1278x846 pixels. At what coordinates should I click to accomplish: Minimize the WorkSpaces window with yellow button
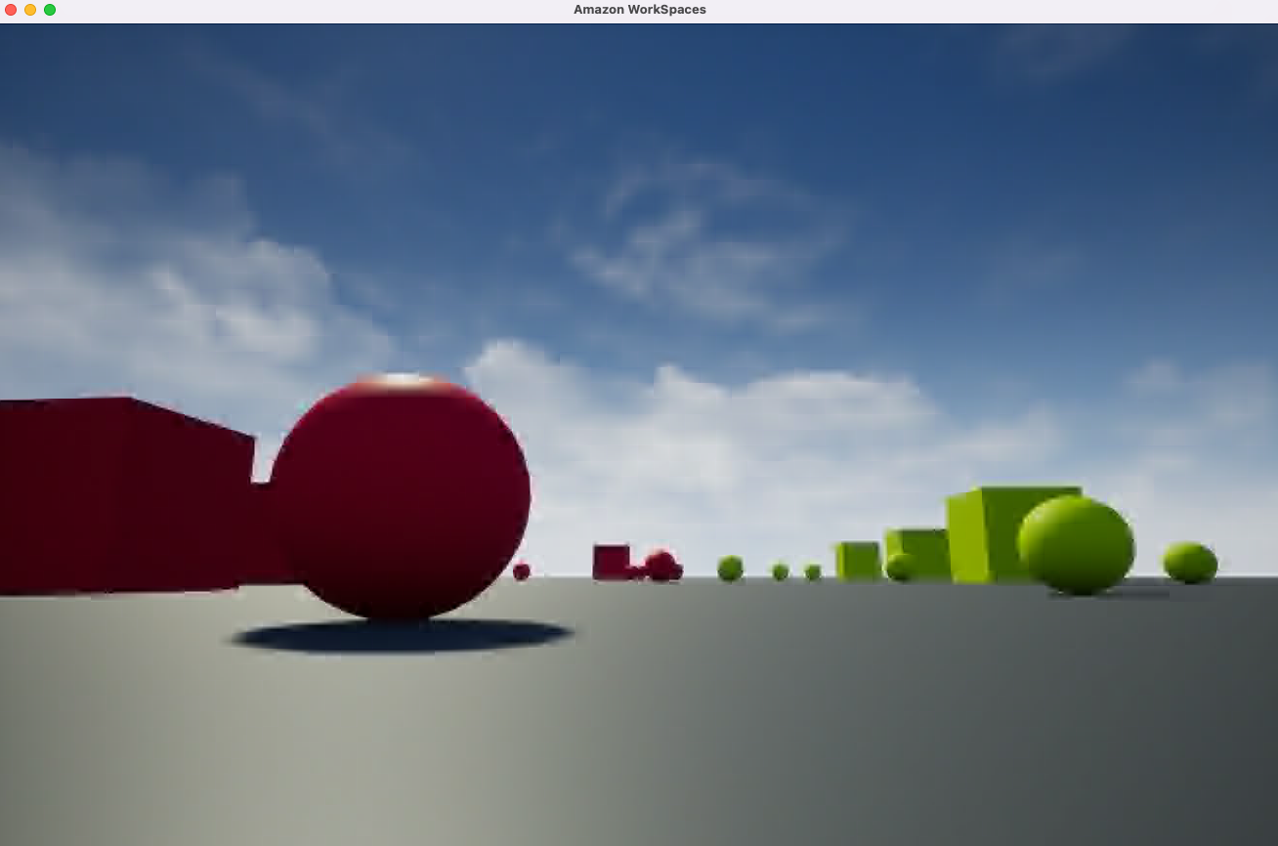click(30, 10)
